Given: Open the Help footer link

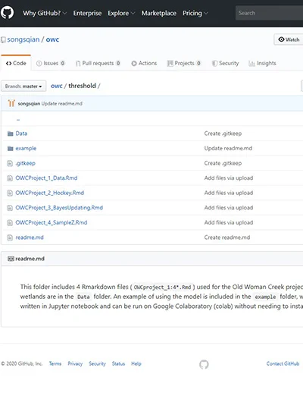Looking at the screenshot, I should point(136,363).
